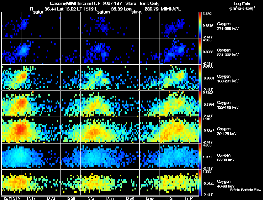
Task: Select the 'Oxygen 89-129 keV' row label
Action: [227, 131]
